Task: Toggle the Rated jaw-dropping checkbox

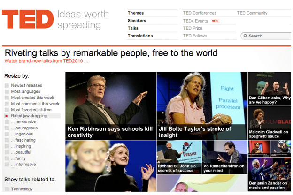Action: (x=7, y=116)
